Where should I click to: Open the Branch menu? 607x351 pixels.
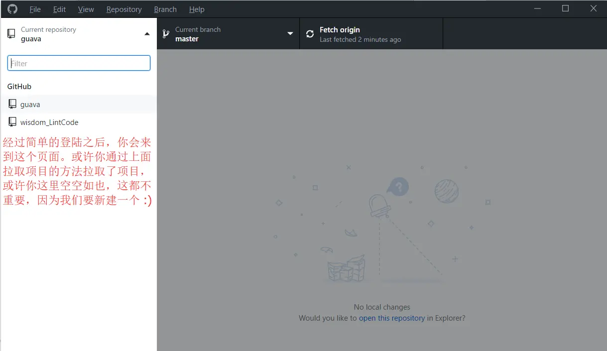click(165, 9)
